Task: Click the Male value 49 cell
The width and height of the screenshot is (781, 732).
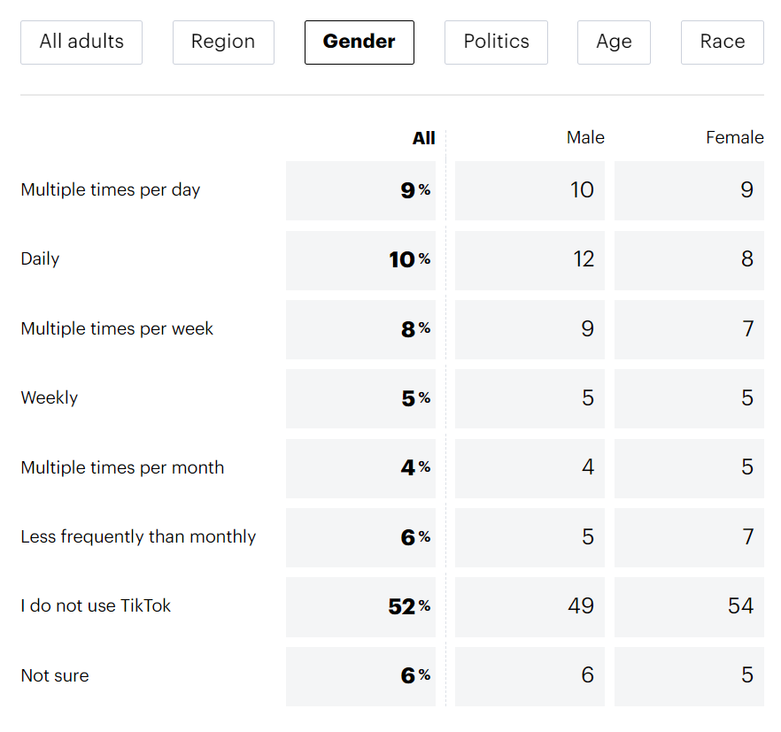Action: tap(530, 606)
